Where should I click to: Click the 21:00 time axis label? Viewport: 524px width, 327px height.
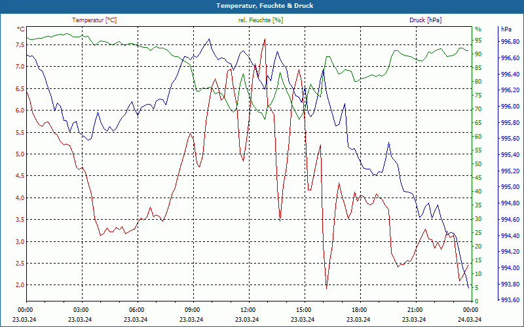pyautogui.click(x=415, y=310)
